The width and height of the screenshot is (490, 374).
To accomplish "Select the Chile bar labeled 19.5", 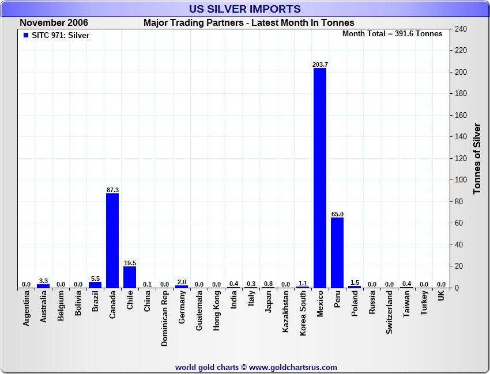I will click(x=130, y=277).
